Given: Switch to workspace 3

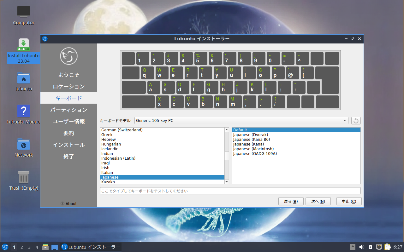Looking at the screenshot, I should pos(29,247).
